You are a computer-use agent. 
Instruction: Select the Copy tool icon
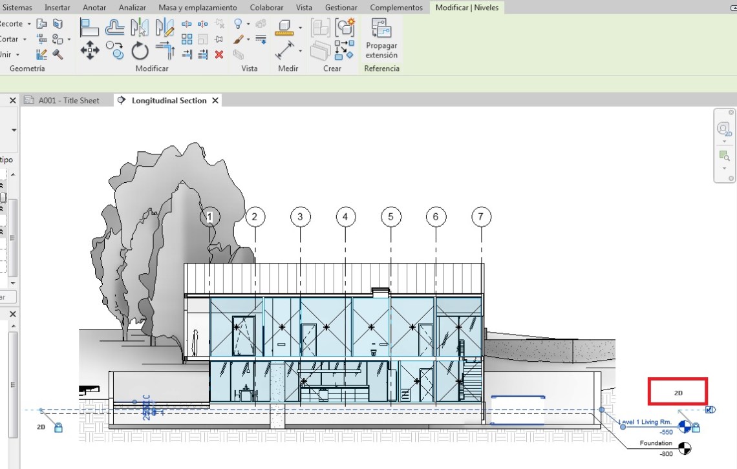115,50
